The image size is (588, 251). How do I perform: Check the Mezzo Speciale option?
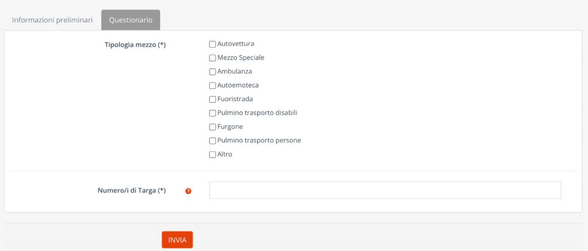pos(212,58)
